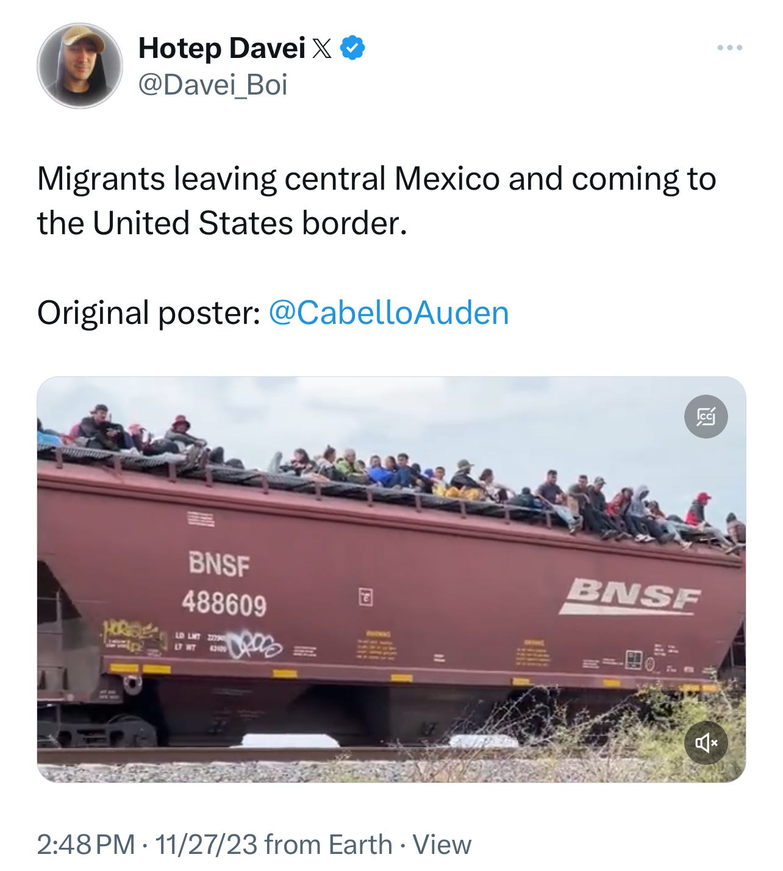Click 'View' next to the timestamp

click(442, 845)
